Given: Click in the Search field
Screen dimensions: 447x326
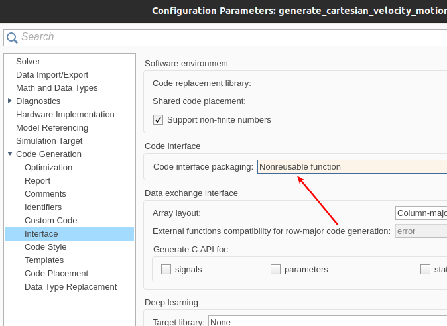Looking at the screenshot, I should (x=225, y=37).
